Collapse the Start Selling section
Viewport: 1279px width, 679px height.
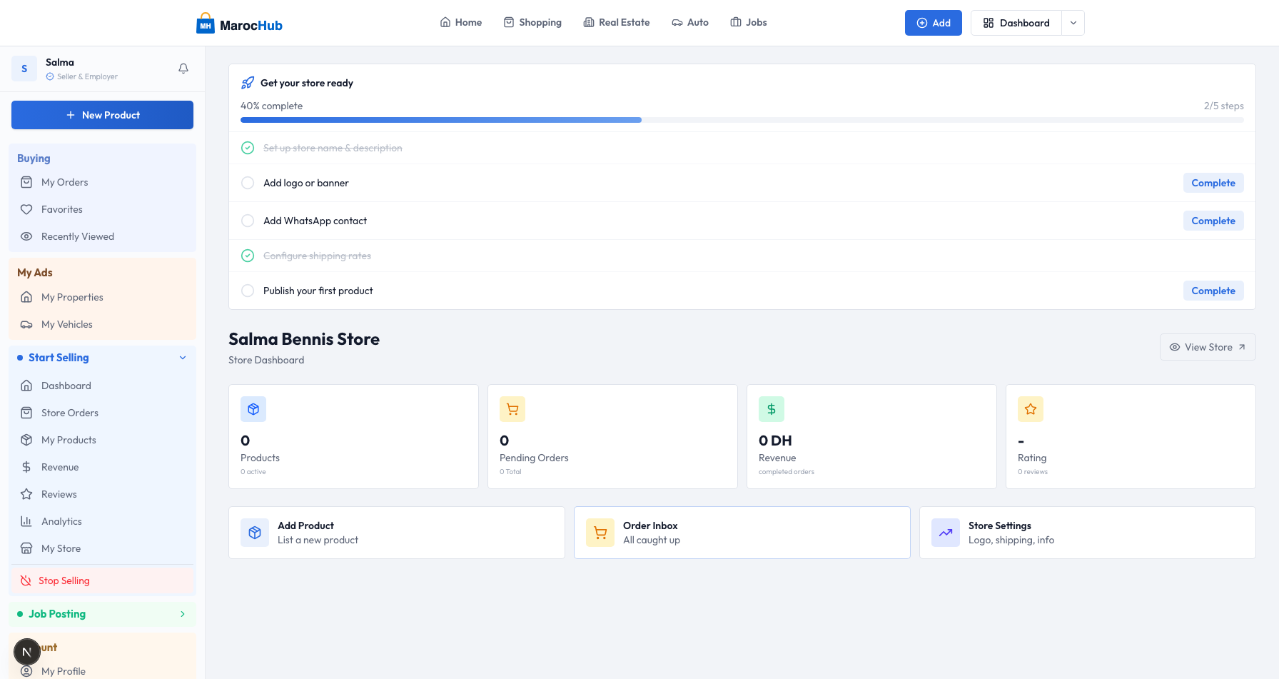183,358
